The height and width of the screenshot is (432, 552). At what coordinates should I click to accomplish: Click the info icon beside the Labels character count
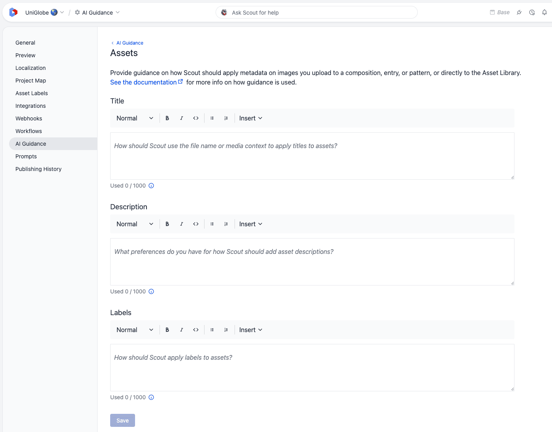pyautogui.click(x=151, y=397)
